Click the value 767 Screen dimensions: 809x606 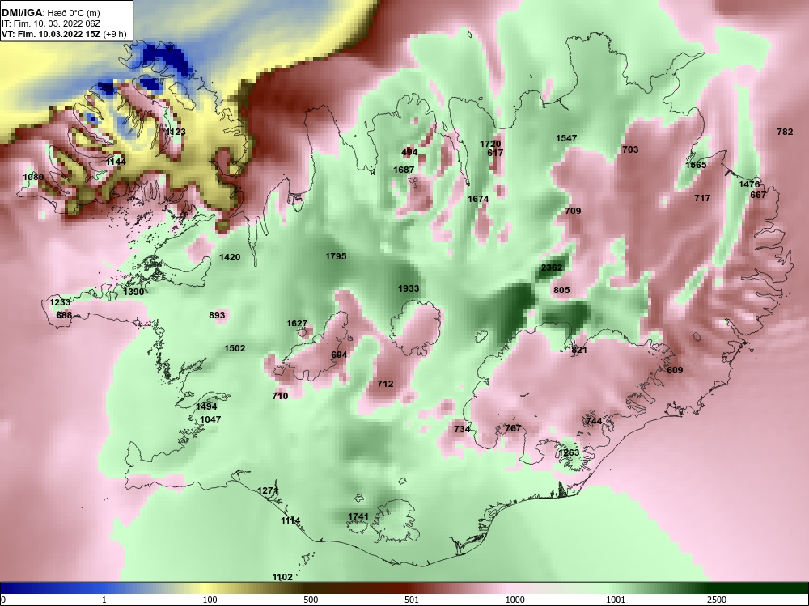(513, 428)
